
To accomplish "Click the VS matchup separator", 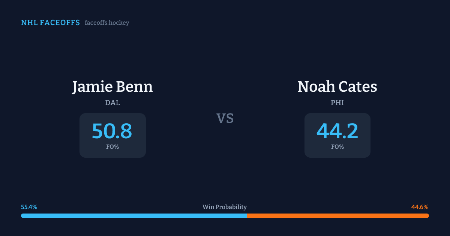I will coord(225,118).
